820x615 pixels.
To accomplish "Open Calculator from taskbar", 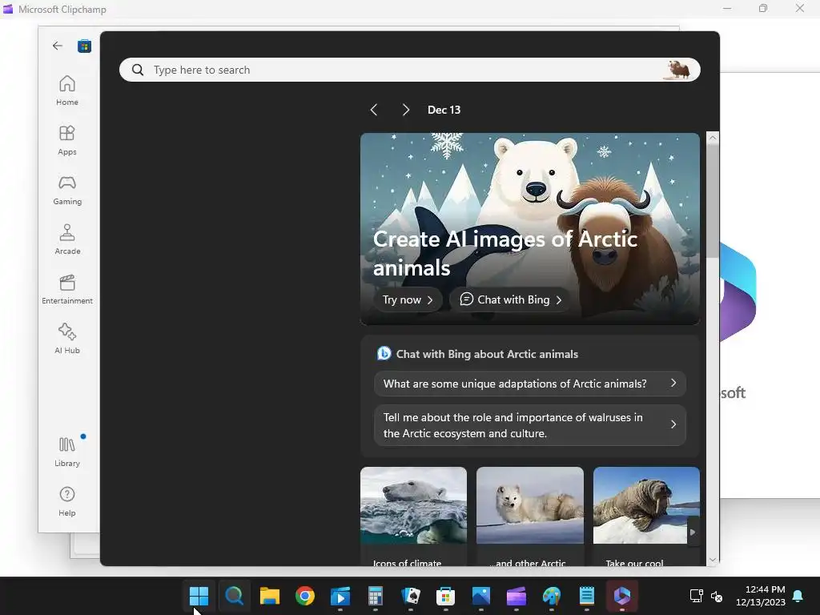I will point(375,596).
